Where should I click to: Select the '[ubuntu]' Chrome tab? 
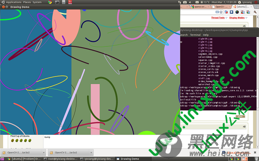click(x=242, y=7)
